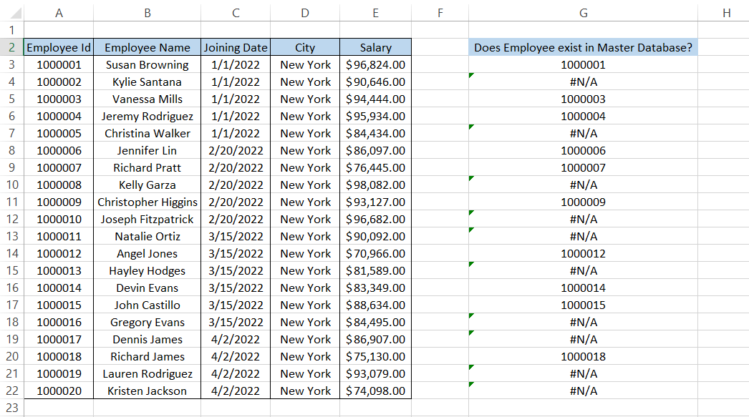Click the salary cell showing $98,082.00
The height and width of the screenshot is (417, 749).
click(x=375, y=185)
